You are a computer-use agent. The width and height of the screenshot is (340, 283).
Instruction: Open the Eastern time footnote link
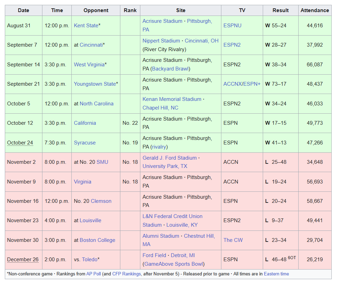click(x=276, y=274)
